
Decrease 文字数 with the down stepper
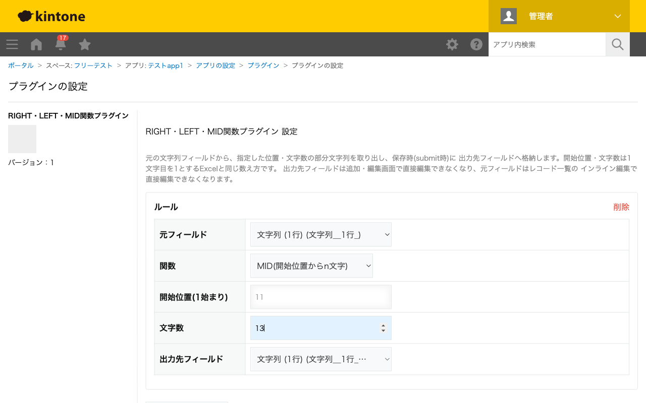383,331
